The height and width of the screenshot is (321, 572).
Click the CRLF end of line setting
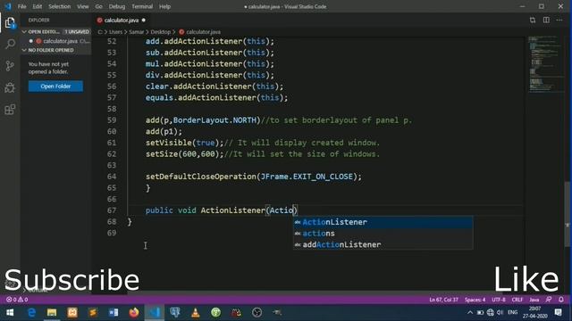point(517,300)
